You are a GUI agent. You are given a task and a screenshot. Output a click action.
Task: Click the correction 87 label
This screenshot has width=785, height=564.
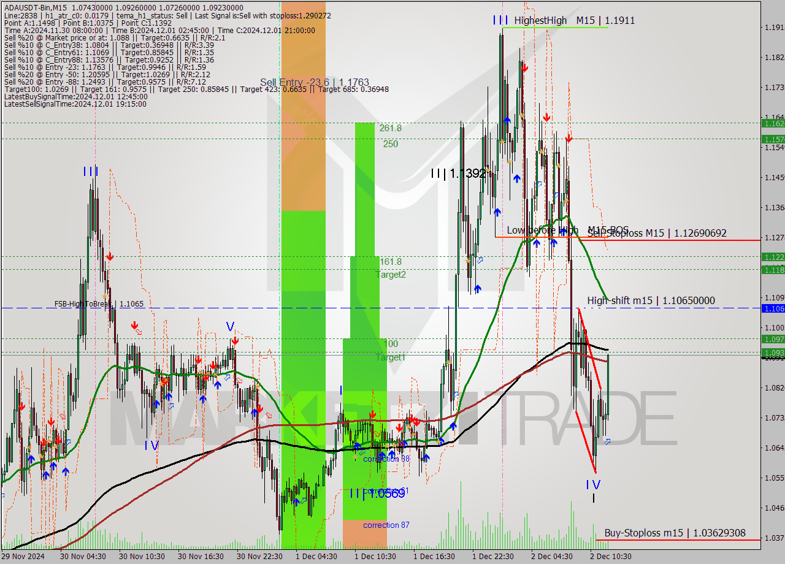click(386, 525)
